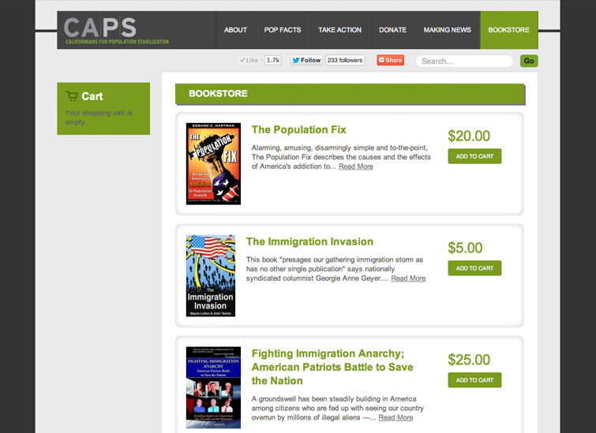Open The Population Fix book cover
This screenshot has height=433, width=596.
tap(213, 163)
